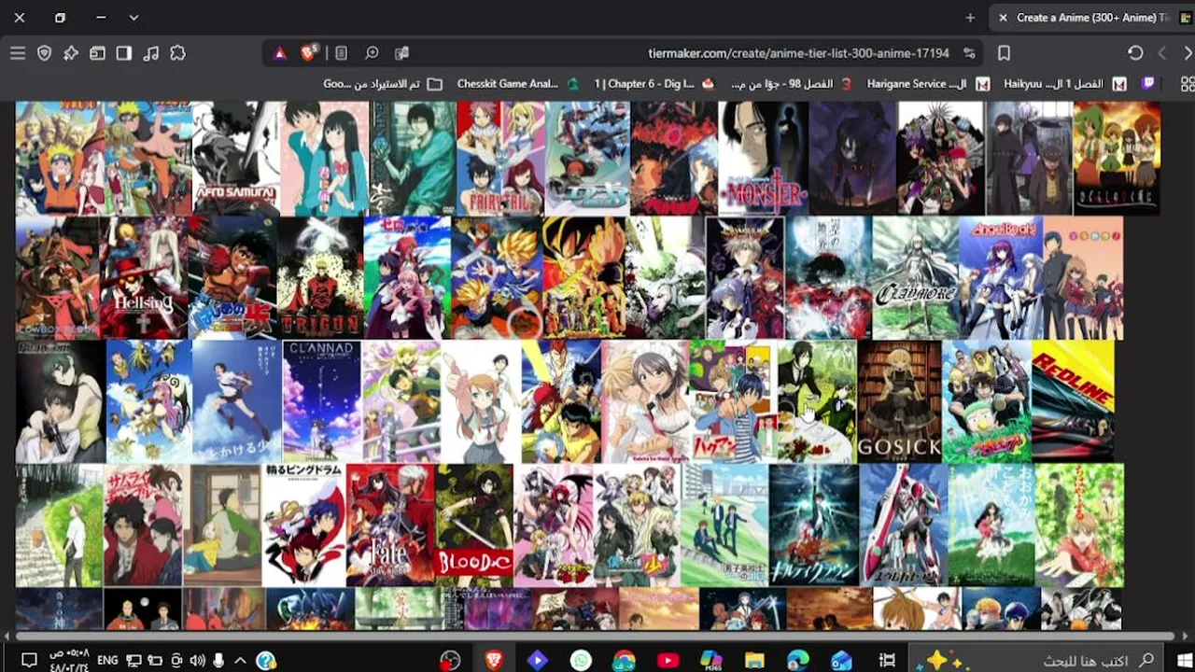Reload the page
The height and width of the screenshot is (672, 1195).
1135,53
